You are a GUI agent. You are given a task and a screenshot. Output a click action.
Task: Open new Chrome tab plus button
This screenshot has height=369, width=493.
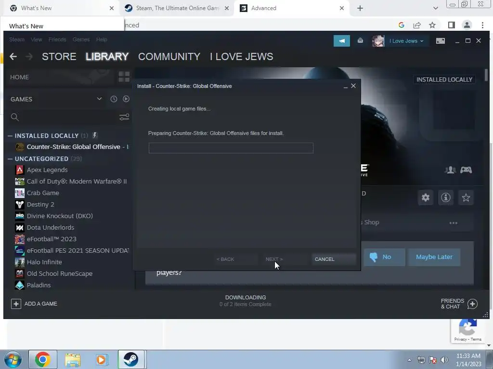point(360,8)
